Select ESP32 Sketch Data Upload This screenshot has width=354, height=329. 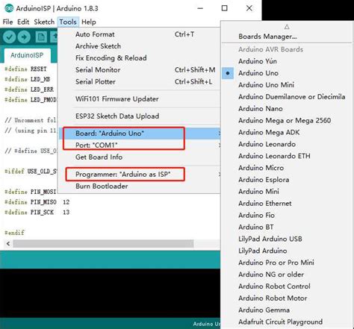tap(140, 116)
